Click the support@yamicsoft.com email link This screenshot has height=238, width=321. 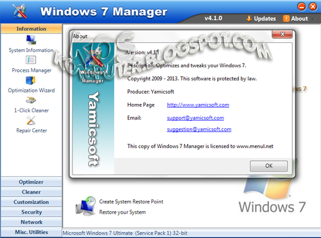pos(195,118)
